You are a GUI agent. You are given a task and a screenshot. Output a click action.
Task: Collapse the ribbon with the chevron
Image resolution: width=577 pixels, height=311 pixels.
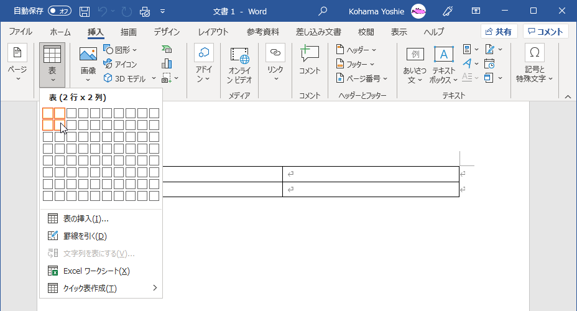(568, 96)
